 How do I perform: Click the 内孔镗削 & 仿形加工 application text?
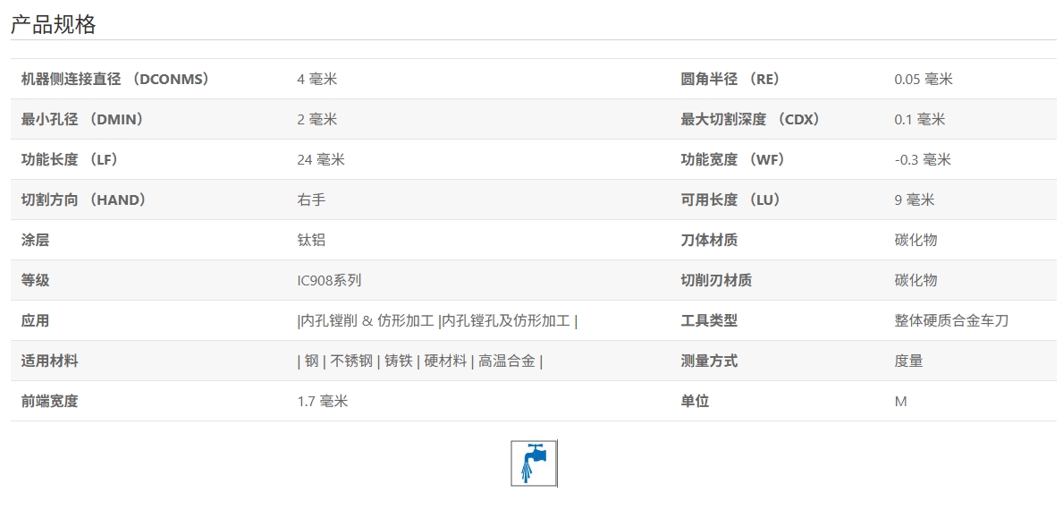click(367, 320)
